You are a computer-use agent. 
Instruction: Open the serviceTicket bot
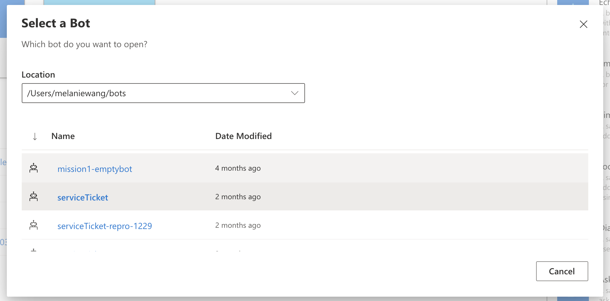pos(83,197)
